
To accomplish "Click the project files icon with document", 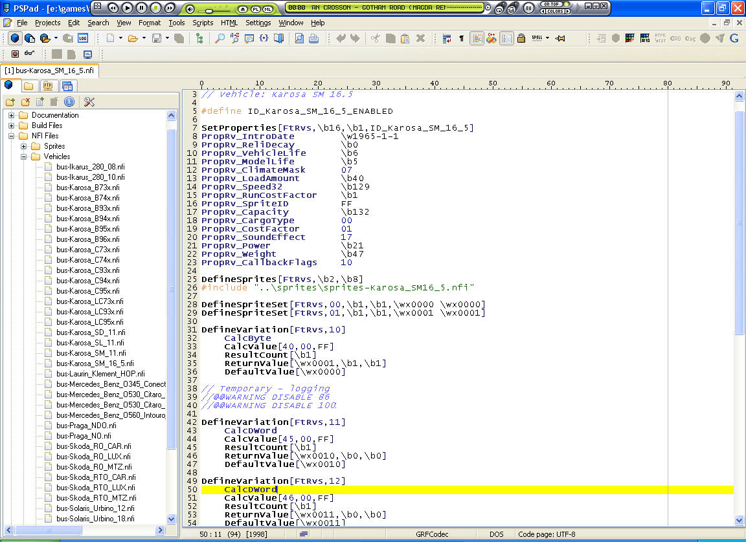I will (30, 38).
